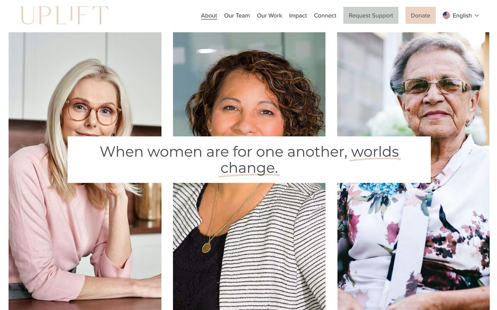Click the UPLIFT logo

(x=64, y=15)
